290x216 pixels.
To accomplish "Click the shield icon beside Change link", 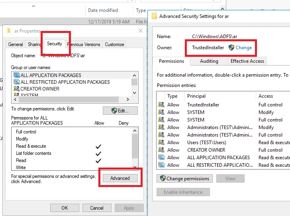I will [x=231, y=48].
